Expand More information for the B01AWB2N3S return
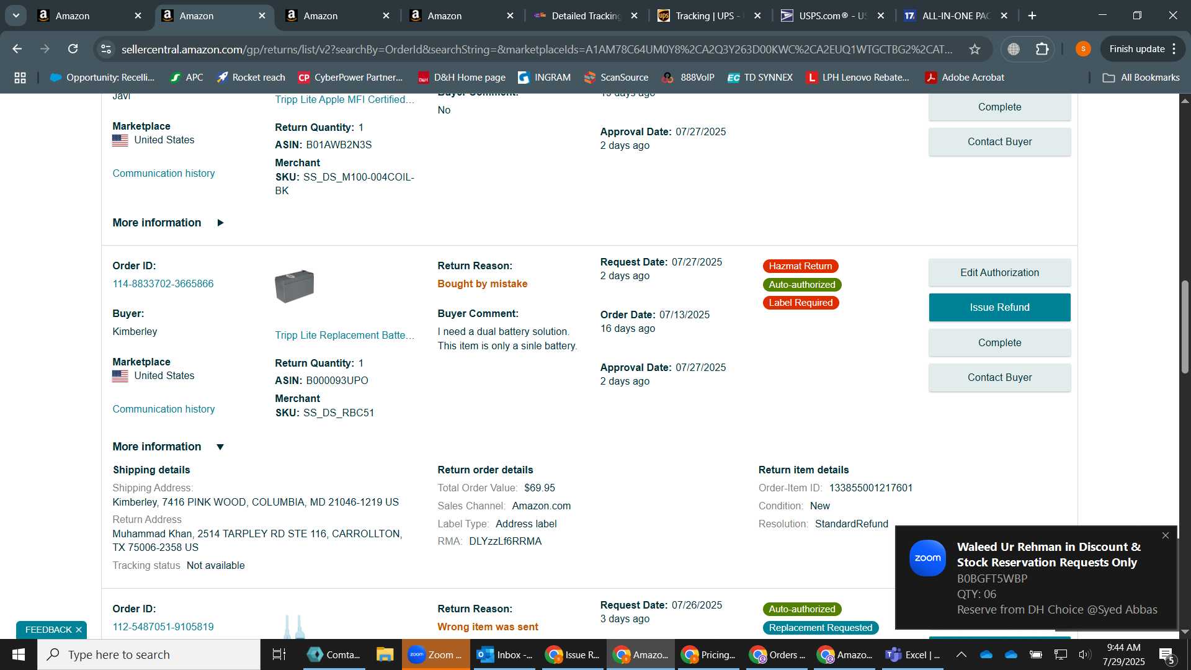Viewport: 1191px width, 670px height. tap(168, 223)
